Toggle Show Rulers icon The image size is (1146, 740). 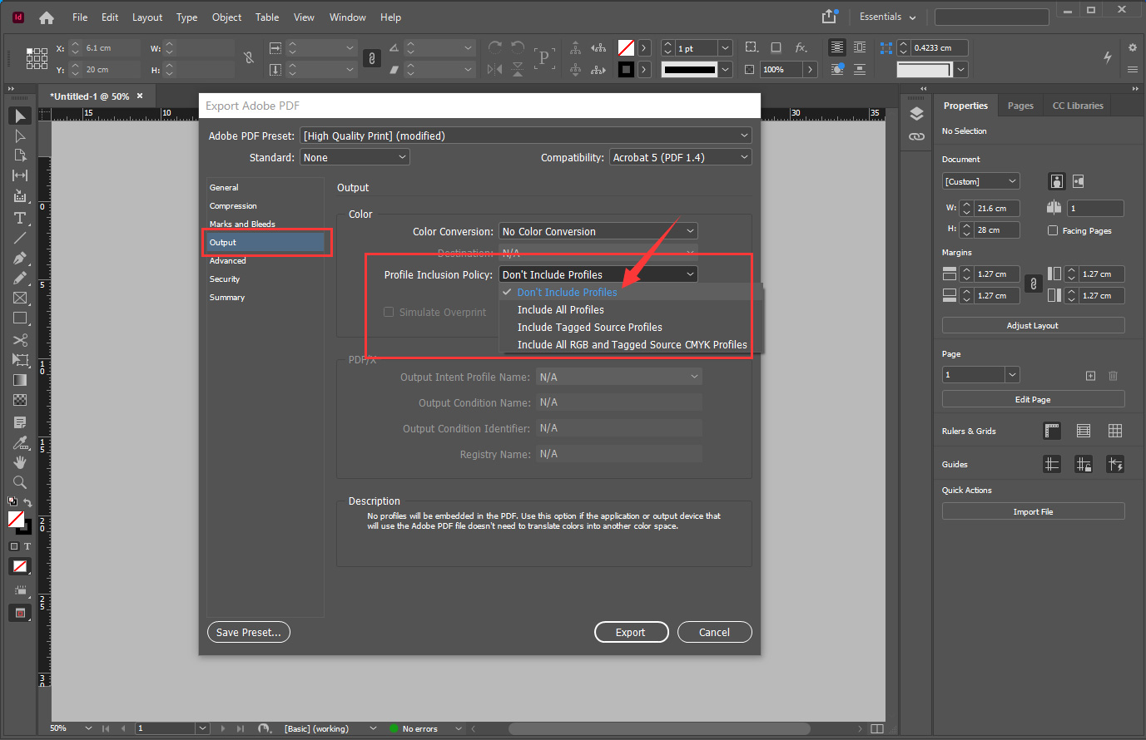[1052, 431]
